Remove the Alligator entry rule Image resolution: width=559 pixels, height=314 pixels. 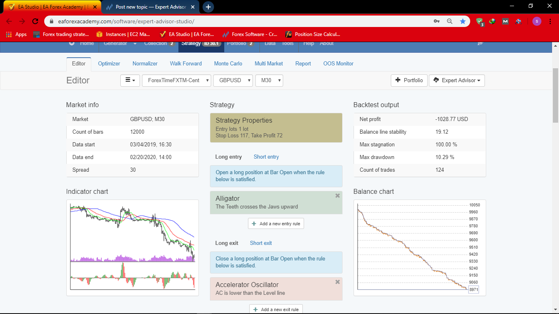pyautogui.click(x=337, y=196)
